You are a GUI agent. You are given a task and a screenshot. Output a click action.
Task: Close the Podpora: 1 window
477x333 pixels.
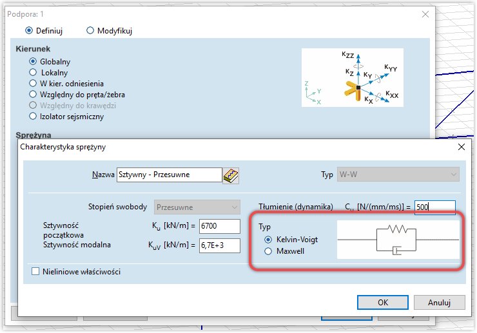pos(425,14)
